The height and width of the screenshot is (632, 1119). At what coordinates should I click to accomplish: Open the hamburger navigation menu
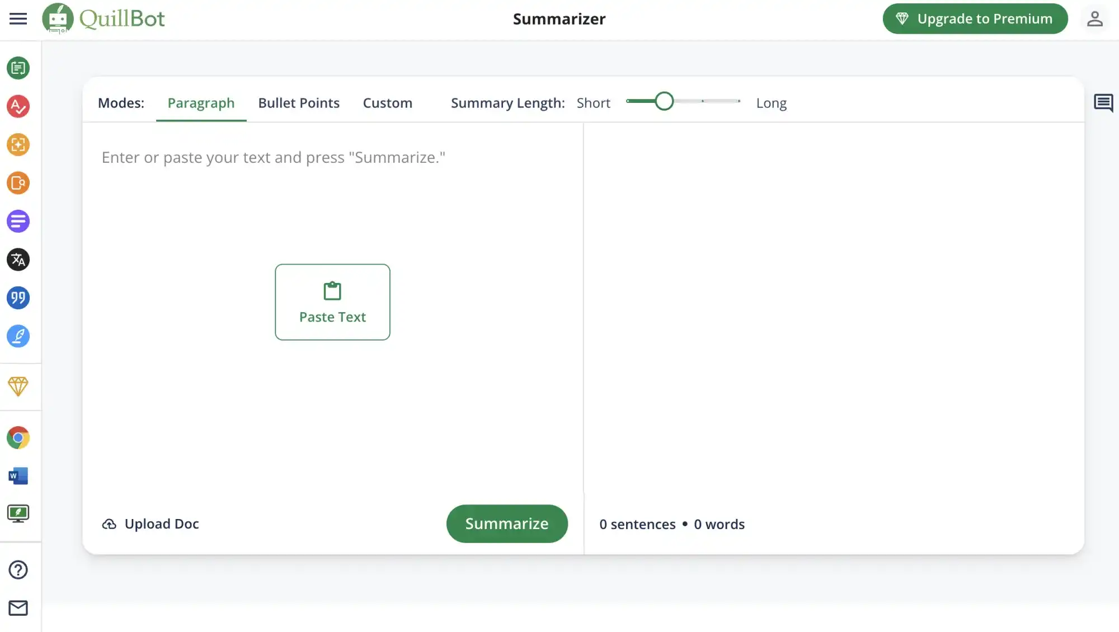pos(18,18)
